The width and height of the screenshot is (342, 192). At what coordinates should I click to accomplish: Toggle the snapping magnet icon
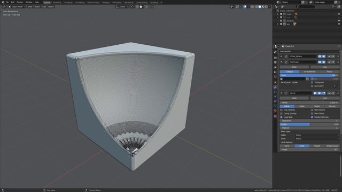click(137, 7)
